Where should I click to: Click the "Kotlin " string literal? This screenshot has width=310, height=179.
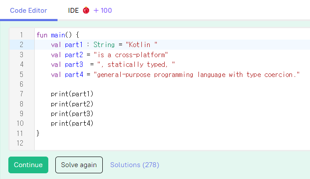pos(141,45)
